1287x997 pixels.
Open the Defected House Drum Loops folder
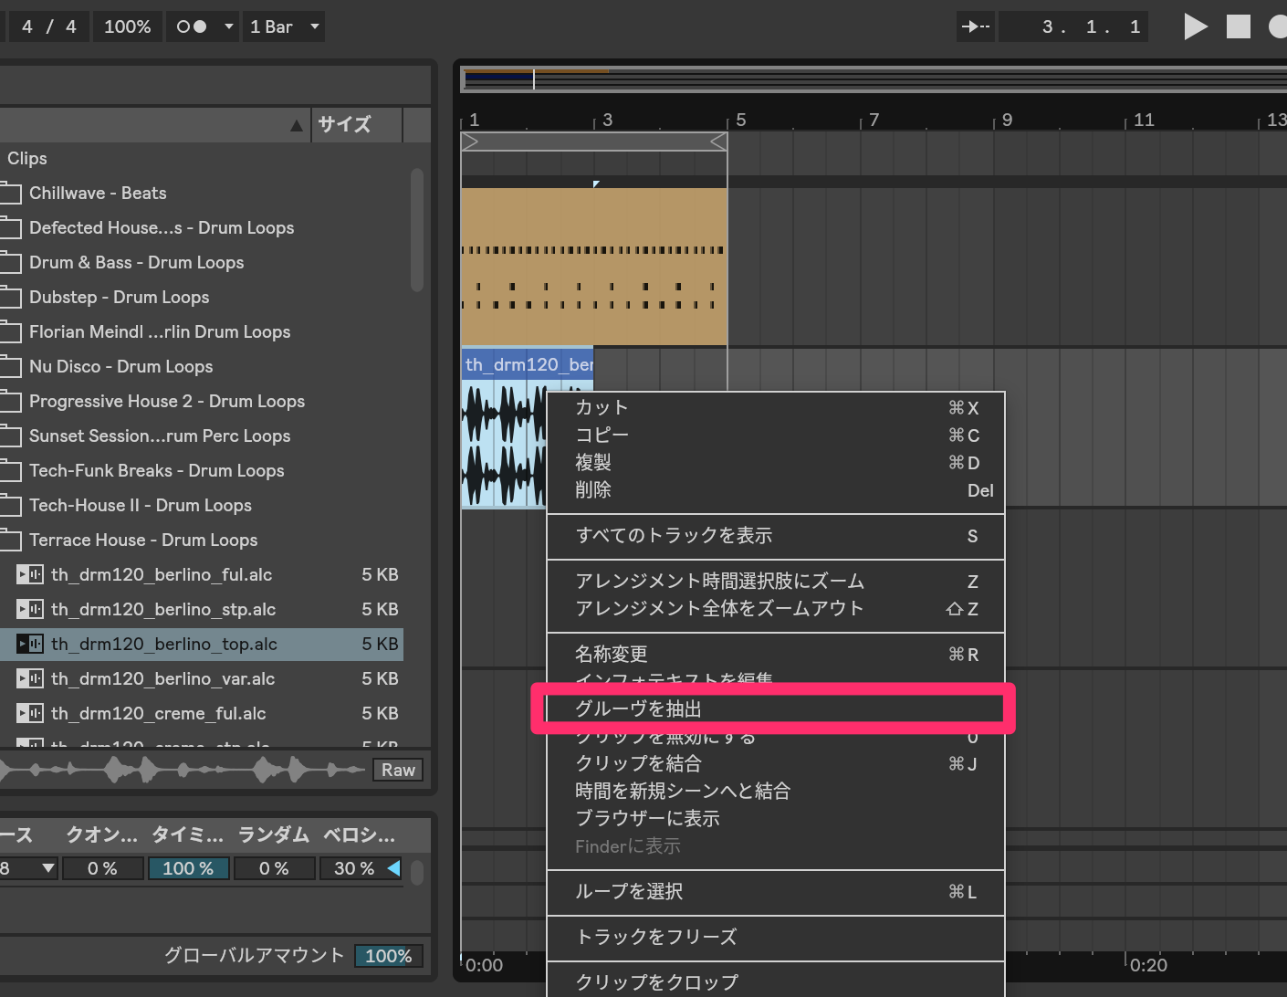(202, 228)
